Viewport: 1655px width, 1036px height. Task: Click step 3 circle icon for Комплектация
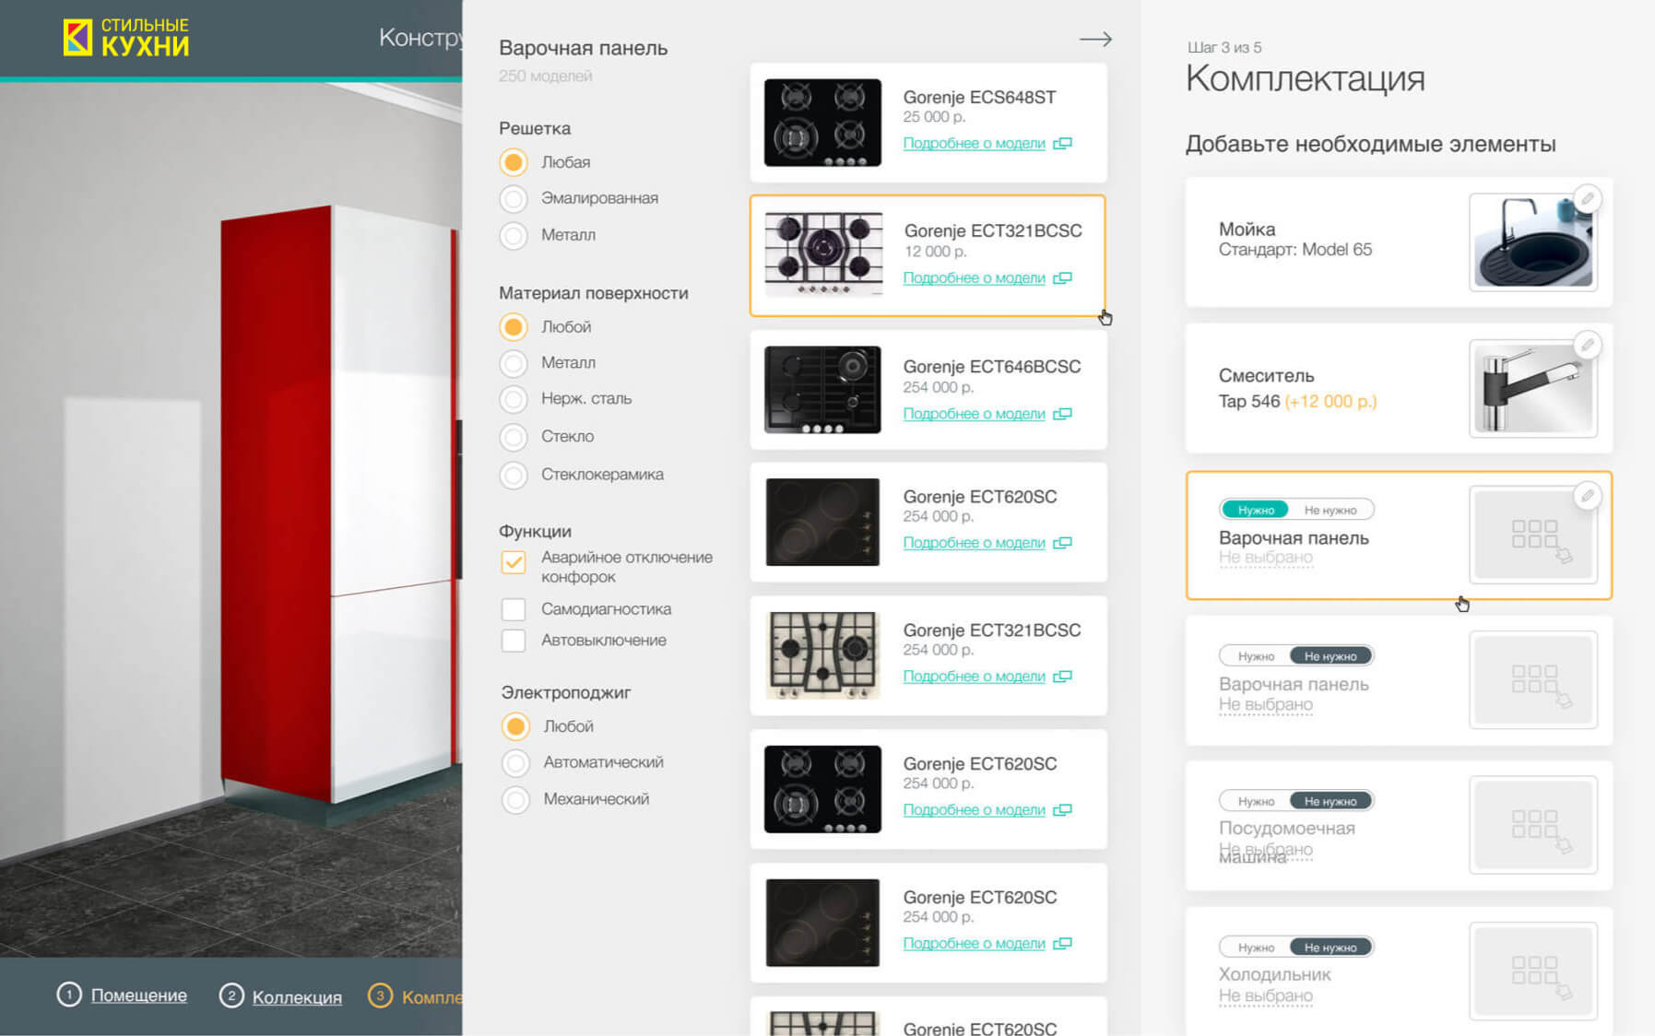click(x=380, y=995)
